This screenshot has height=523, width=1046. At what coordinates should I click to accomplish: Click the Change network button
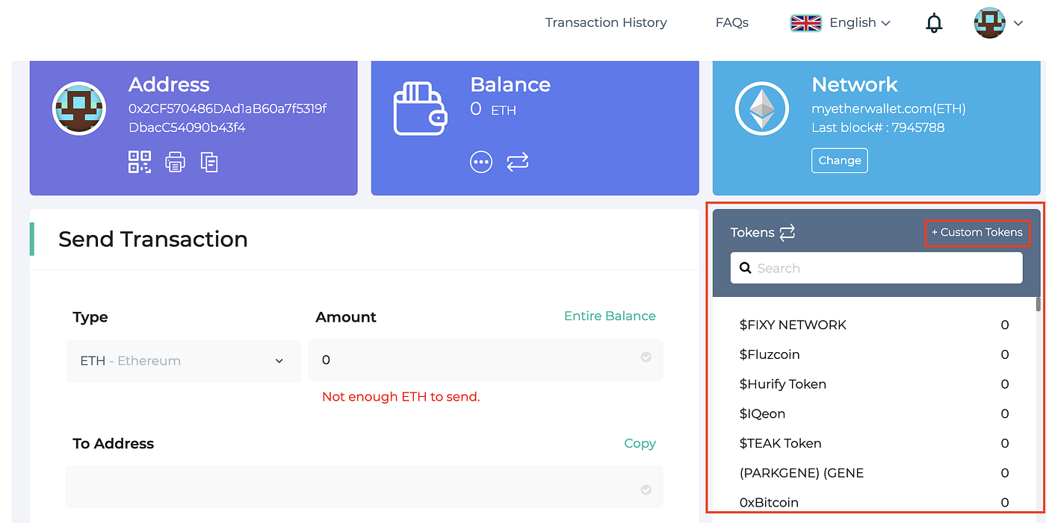click(840, 160)
